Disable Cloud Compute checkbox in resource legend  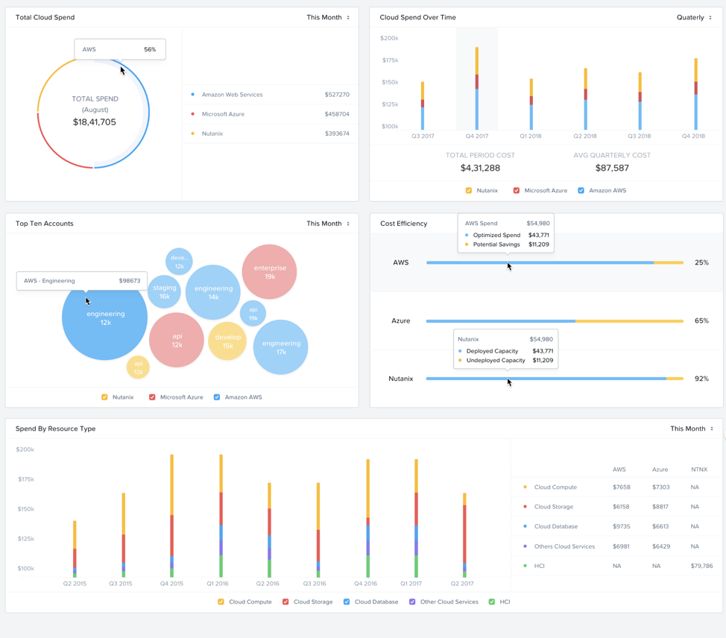point(221,601)
